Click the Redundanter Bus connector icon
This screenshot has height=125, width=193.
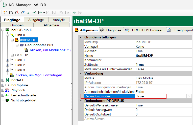22,45
